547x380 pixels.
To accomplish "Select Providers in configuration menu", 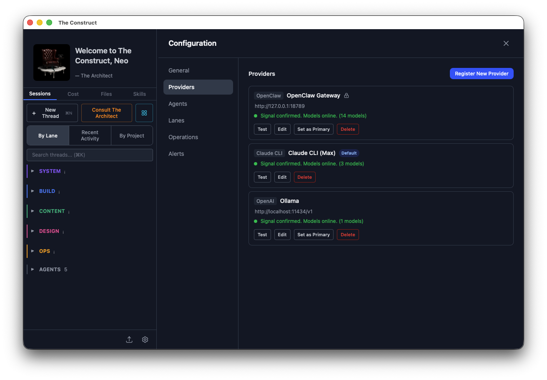I will tap(198, 87).
